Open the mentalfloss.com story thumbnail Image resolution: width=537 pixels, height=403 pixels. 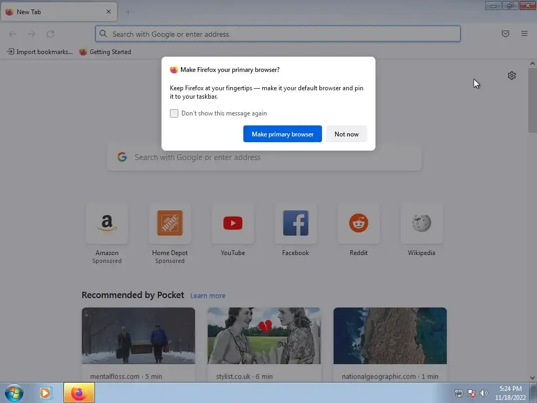[138, 336]
